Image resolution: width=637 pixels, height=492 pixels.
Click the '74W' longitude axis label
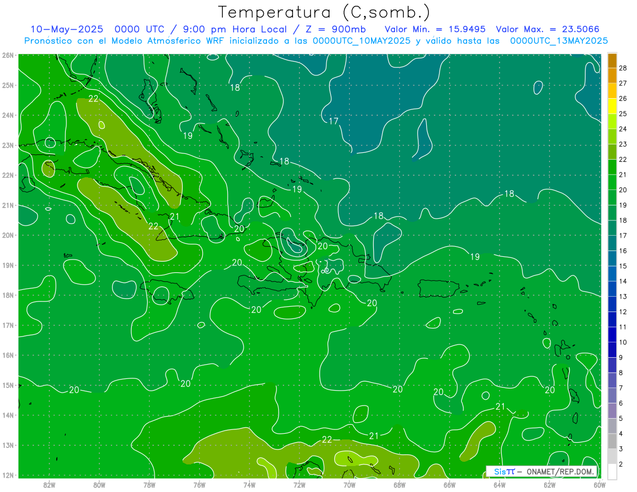249,485
